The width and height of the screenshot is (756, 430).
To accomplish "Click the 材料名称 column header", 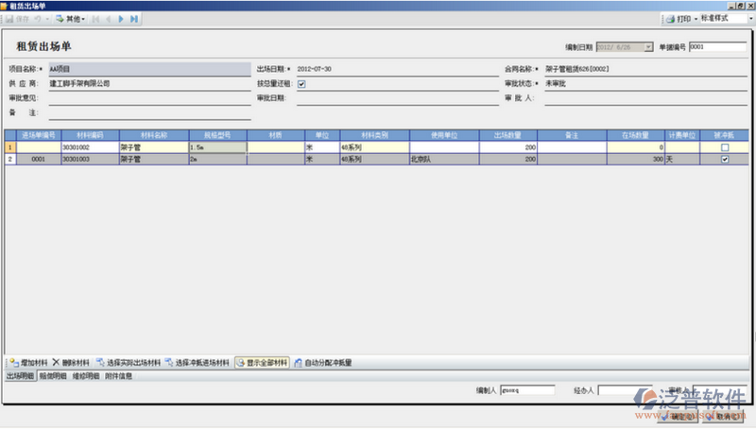I will (x=154, y=135).
